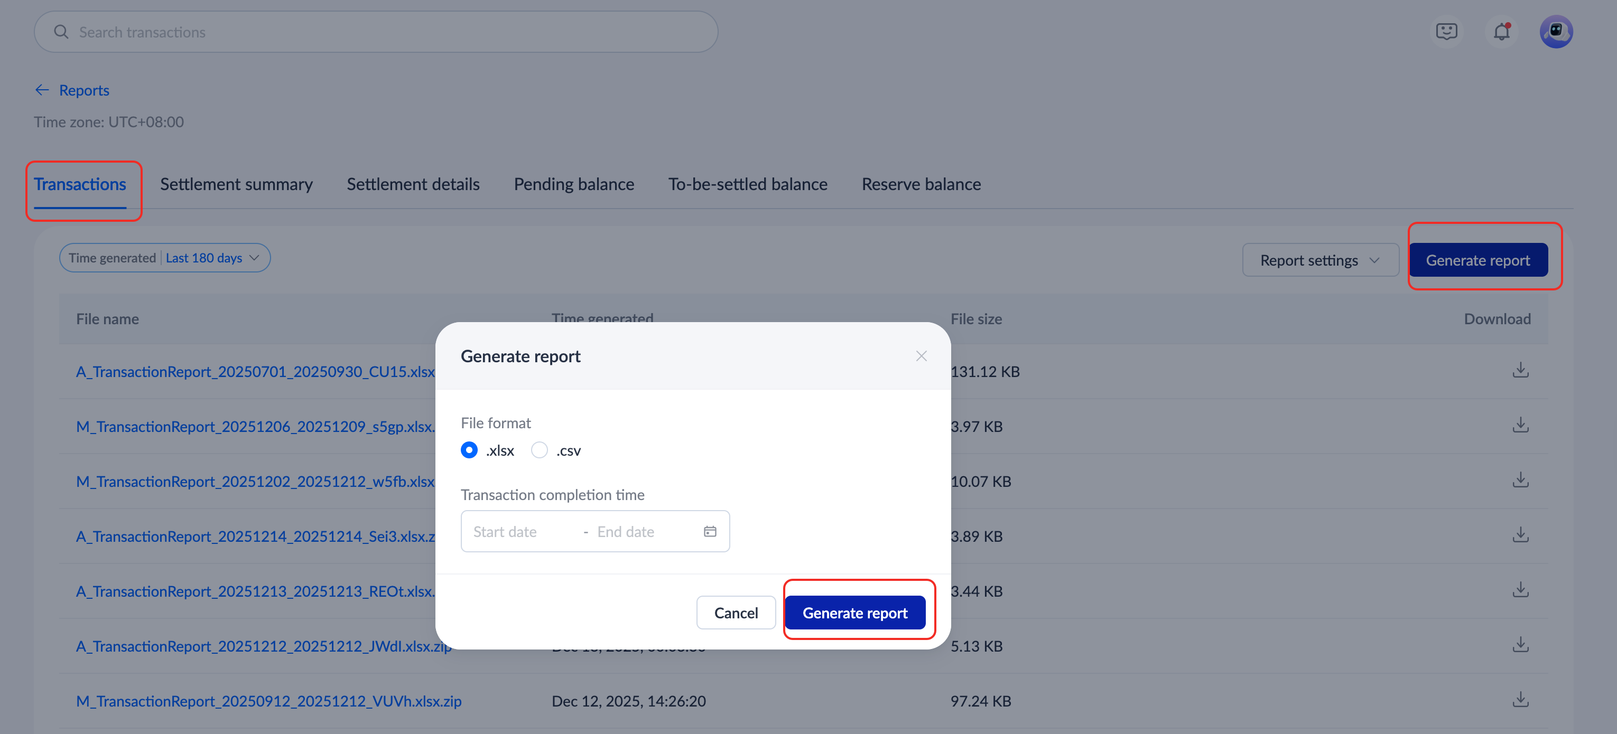Open the calendar icon in date field
Image resolution: width=1617 pixels, height=734 pixels.
[710, 532]
